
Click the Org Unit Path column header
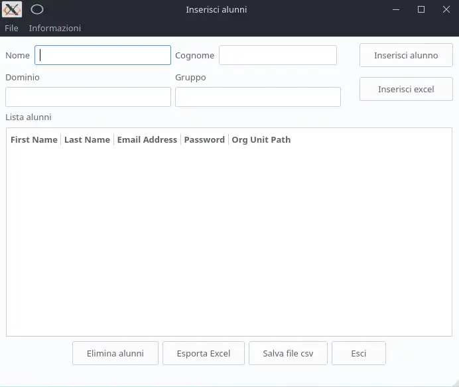(261, 140)
